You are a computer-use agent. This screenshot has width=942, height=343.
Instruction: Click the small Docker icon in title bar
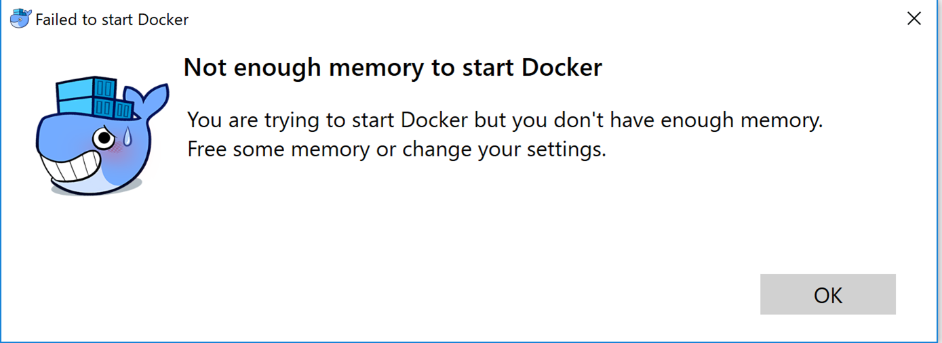point(20,19)
